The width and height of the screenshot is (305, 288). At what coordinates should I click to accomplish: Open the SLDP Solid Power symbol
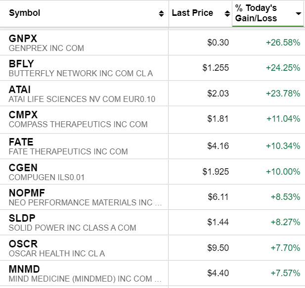[x=22, y=219]
